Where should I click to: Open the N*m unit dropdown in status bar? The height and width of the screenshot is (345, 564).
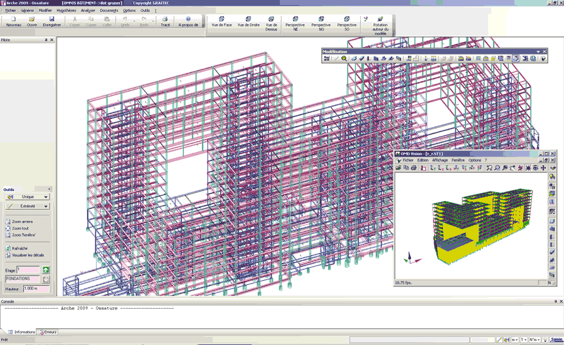535,339
